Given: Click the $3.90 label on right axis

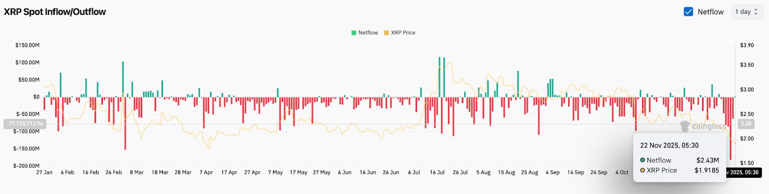Looking at the screenshot, I should click(x=747, y=46).
